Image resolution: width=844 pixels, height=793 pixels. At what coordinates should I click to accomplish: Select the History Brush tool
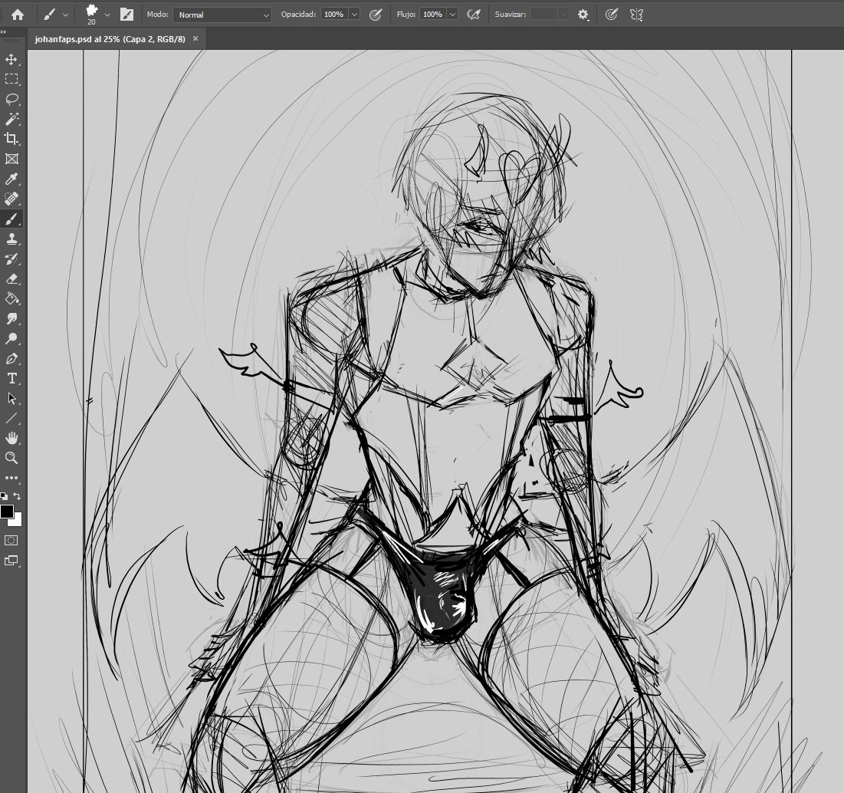click(x=11, y=259)
